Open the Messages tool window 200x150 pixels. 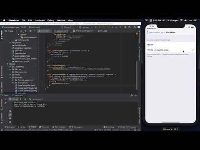pyautogui.click(x=76, y=127)
